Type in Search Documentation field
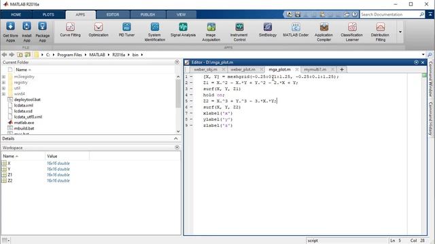This screenshot has width=435, height=244. tap(389, 14)
